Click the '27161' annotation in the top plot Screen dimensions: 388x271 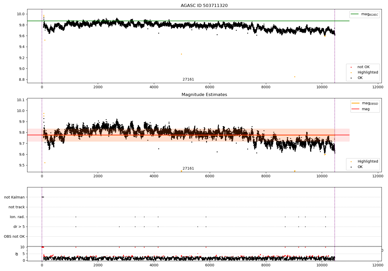coord(188,79)
